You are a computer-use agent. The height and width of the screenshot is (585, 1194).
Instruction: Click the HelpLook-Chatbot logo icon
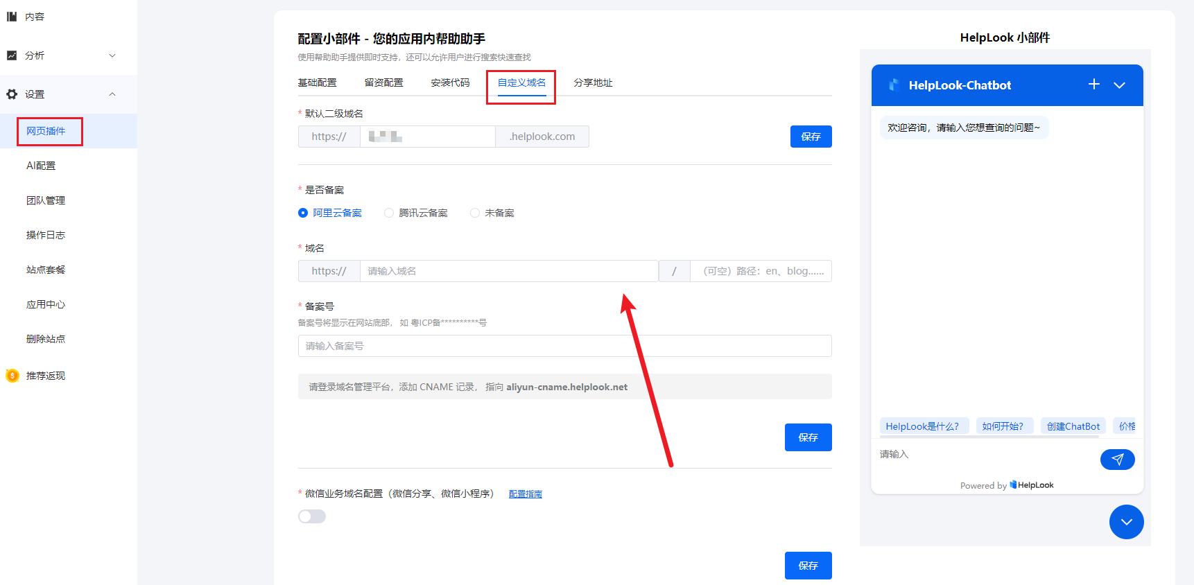tap(894, 85)
